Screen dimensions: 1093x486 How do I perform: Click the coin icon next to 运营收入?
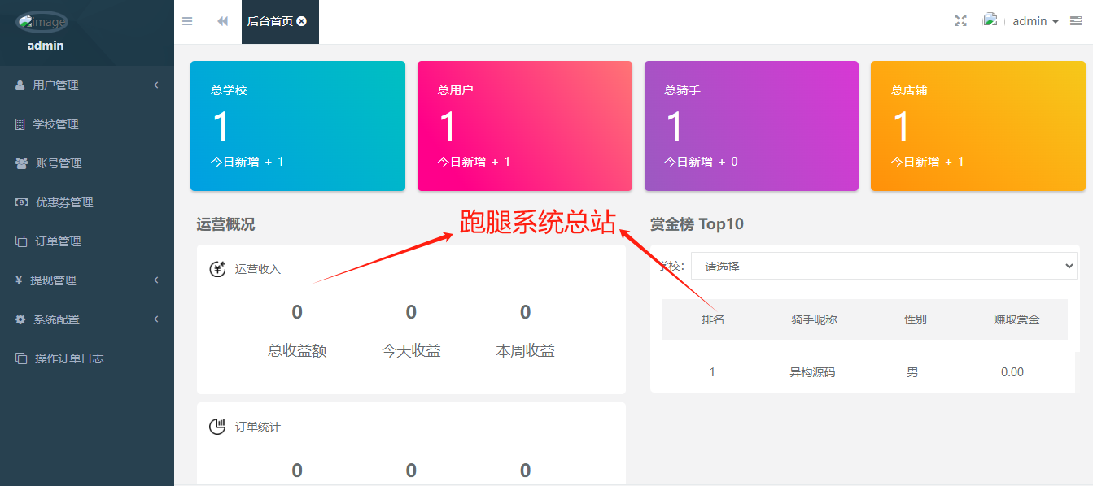pos(217,268)
